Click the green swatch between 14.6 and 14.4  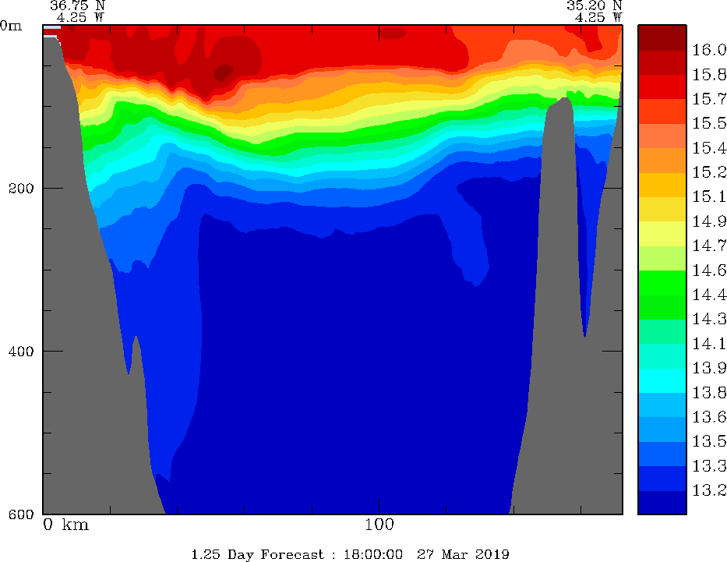click(662, 283)
